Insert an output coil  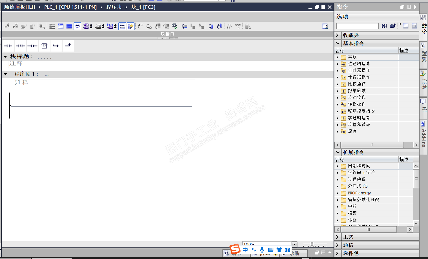pos(32,46)
